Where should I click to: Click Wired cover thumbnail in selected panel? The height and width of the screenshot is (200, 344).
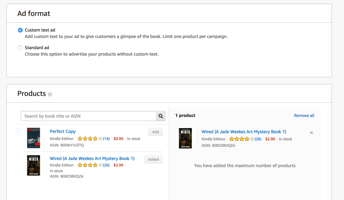pyautogui.click(x=185, y=138)
